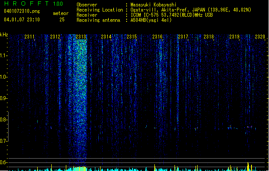Click the gray vertical range bar near 0.8 kHz
The image size is (269, 171).
(8, 127)
